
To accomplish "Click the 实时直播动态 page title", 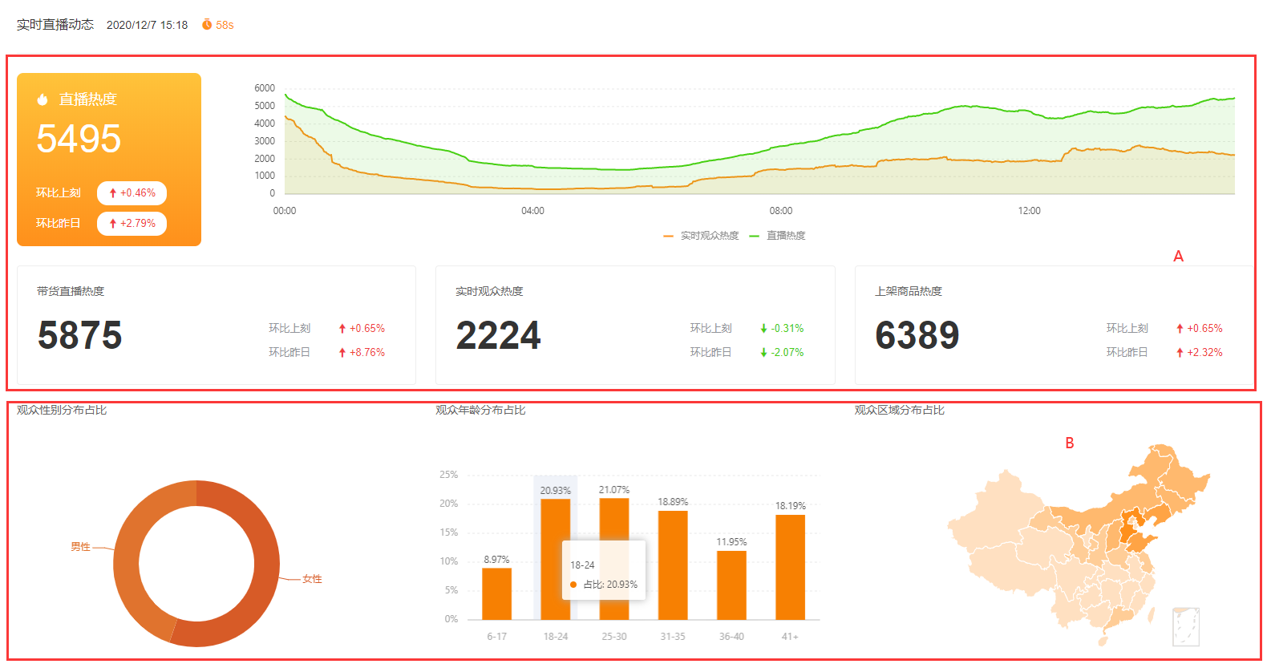I will click(55, 25).
